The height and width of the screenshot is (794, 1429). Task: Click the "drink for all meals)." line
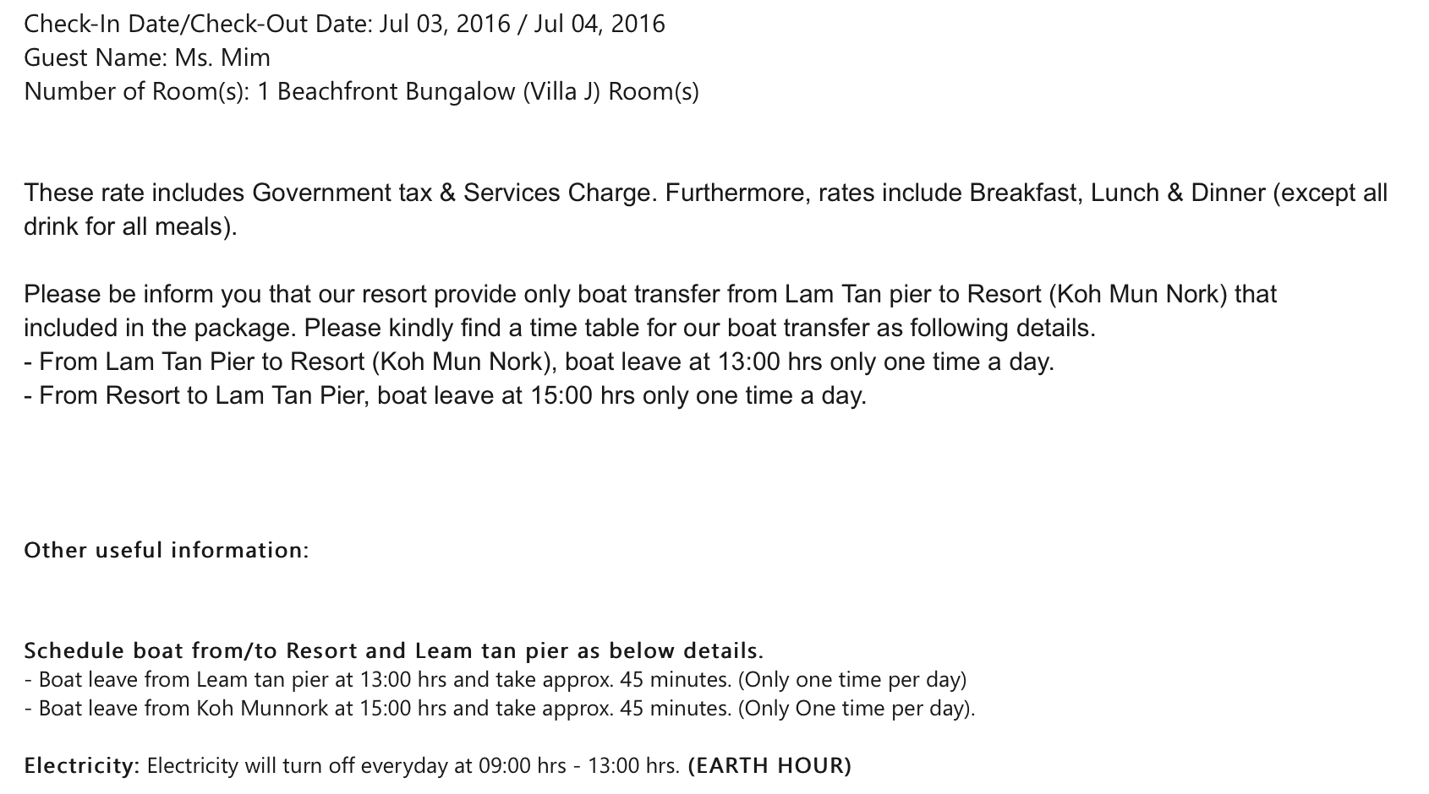130,226
